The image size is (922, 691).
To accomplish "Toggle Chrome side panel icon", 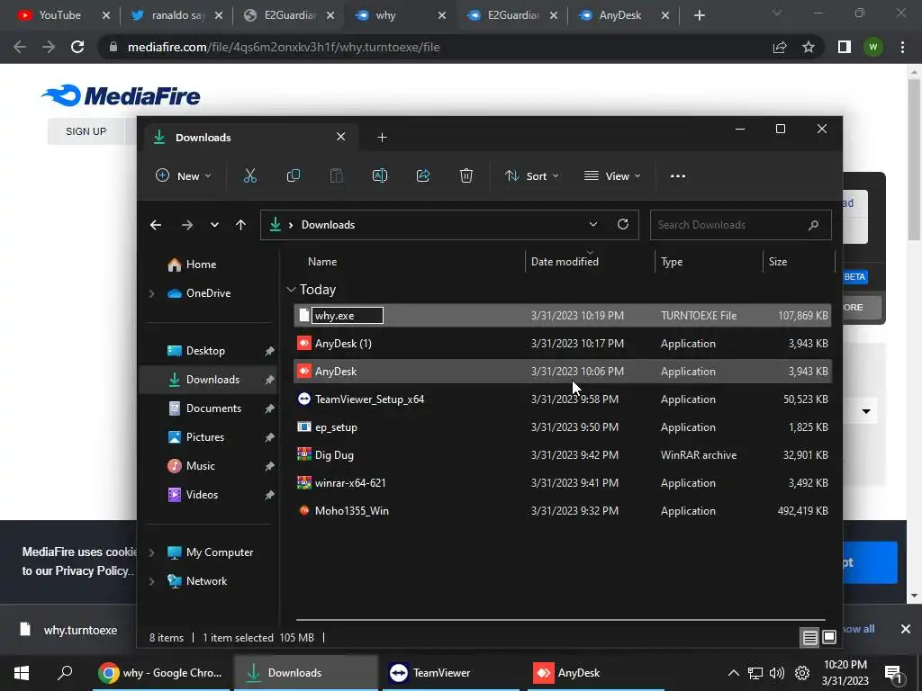I will 845,47.
